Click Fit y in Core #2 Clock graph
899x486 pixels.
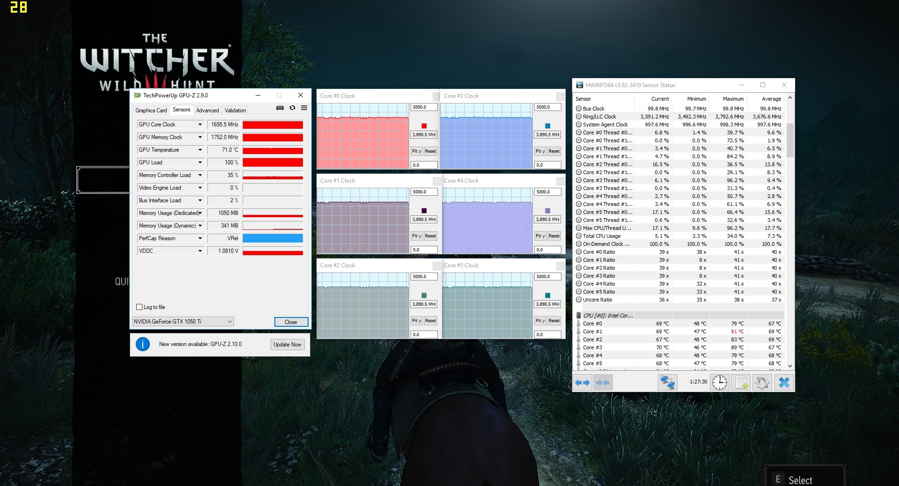(417, 321)
